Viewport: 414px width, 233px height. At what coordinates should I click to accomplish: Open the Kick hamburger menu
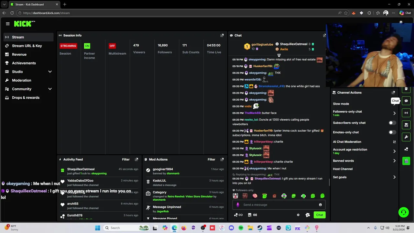pos(8,24)
